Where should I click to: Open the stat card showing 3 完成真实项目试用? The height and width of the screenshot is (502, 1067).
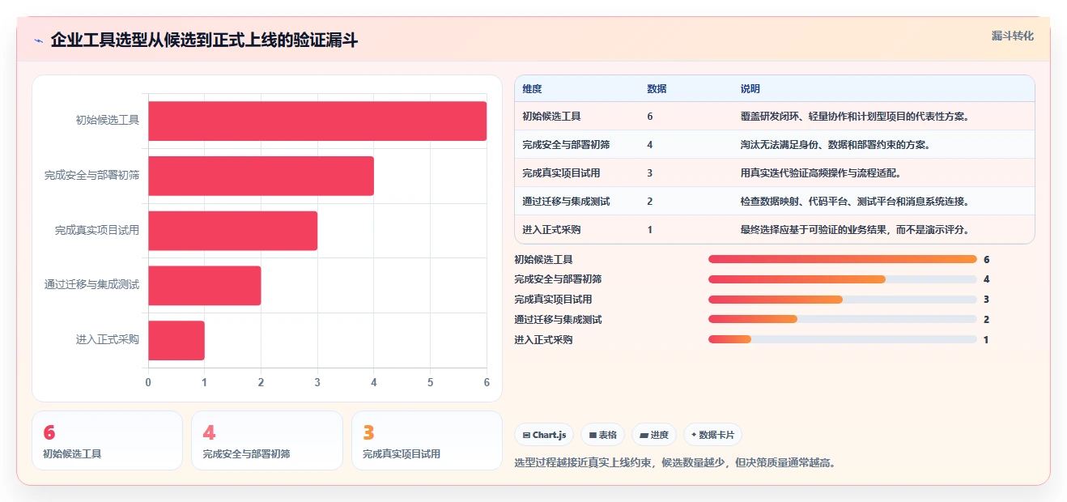tap(427, 440)
